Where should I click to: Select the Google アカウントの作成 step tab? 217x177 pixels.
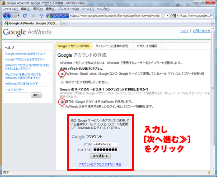pos(73,46)
